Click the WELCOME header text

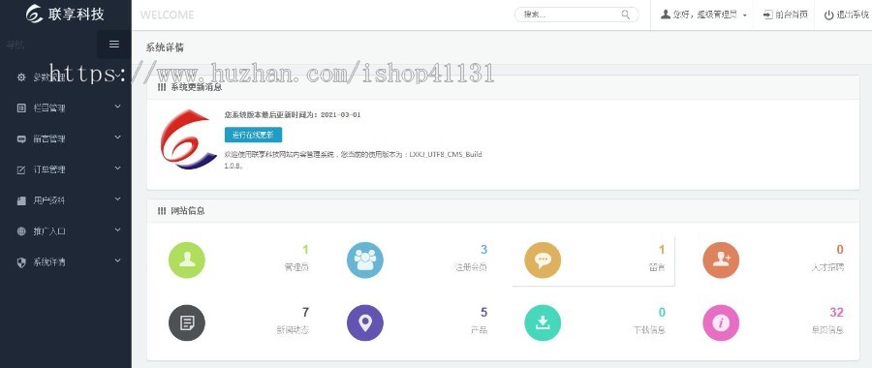point(167,15)
